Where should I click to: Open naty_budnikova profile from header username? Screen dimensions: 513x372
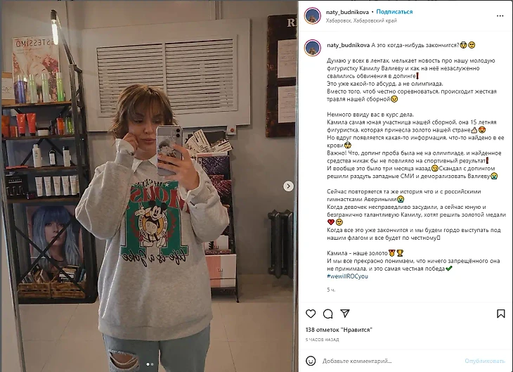point(347,12)
